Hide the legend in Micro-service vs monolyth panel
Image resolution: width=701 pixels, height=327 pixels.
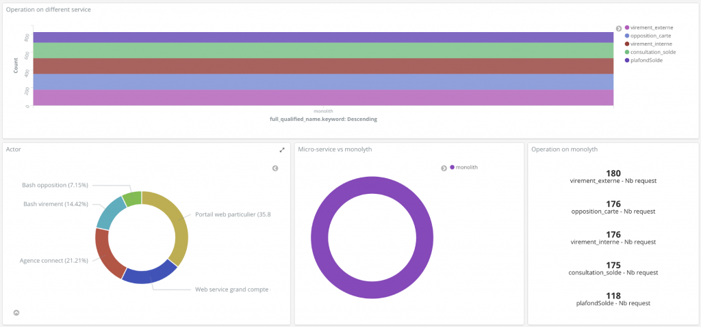(x=444, y=168)
